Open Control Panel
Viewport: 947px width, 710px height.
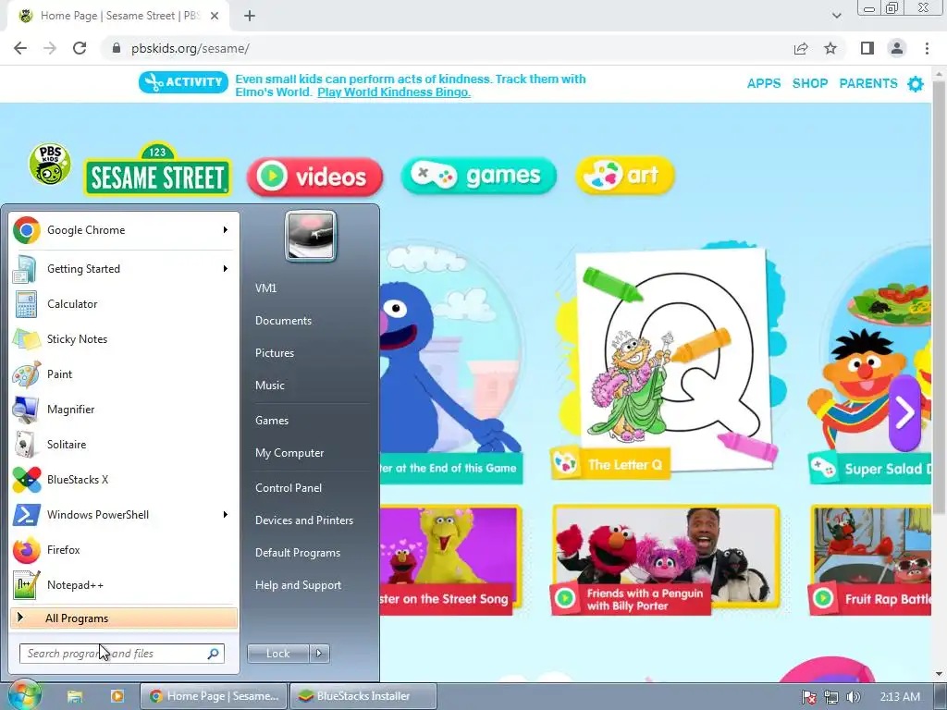click(x=289, y=488)
